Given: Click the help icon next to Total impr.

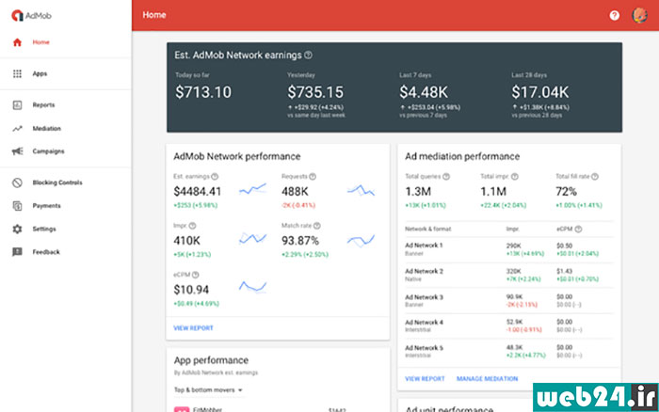Looking at the screenshot, I should pos(515,177).
